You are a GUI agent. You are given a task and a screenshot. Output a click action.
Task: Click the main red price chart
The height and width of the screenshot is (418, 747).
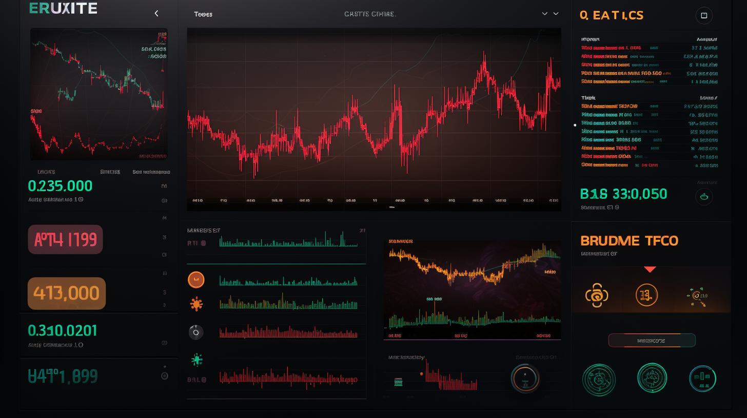(373, 119)
